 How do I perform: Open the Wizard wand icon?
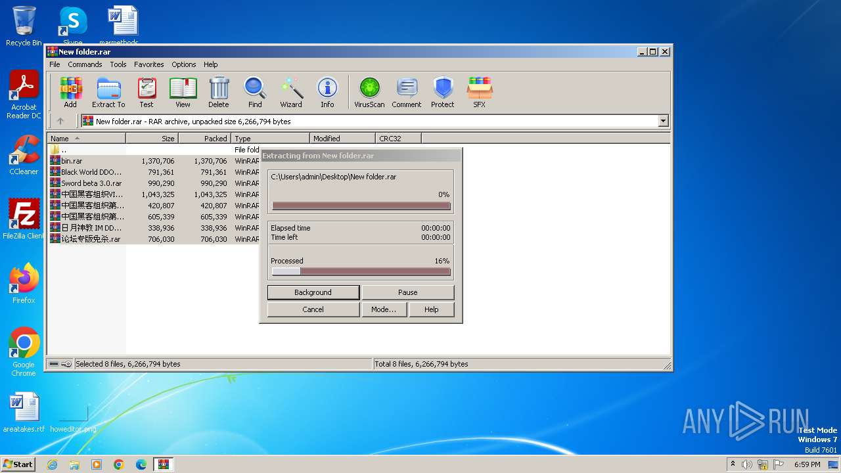[291, 92]
